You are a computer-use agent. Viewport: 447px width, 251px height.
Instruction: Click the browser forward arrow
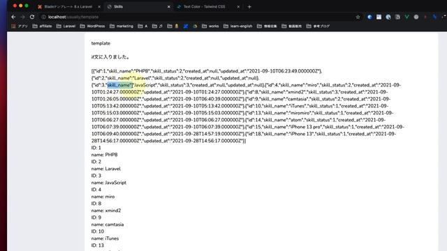[x=23, y=17]
